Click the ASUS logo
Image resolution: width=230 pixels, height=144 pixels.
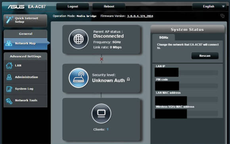(x=16, y=7)
